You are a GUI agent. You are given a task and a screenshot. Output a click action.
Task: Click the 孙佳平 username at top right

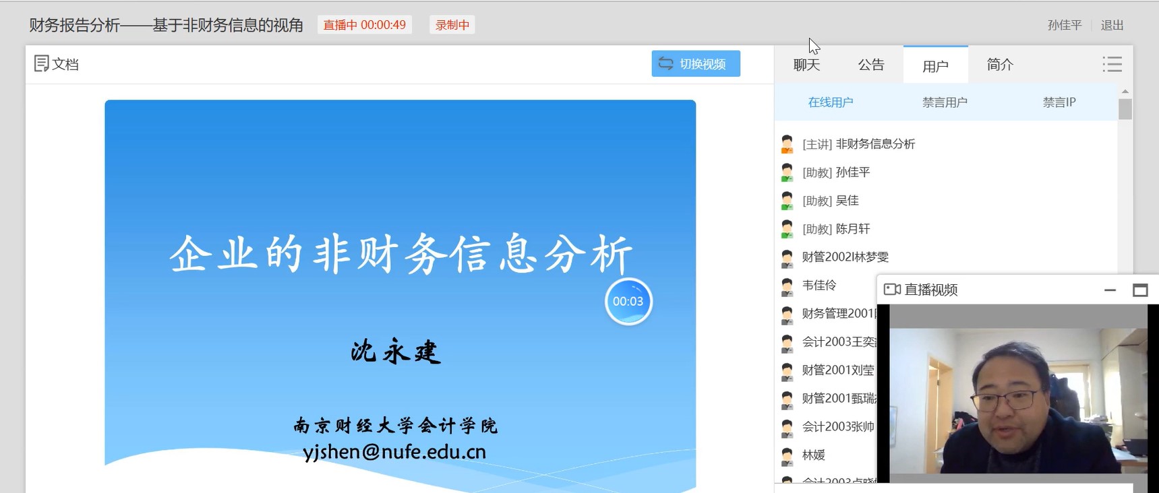(x=1064, y=26)
